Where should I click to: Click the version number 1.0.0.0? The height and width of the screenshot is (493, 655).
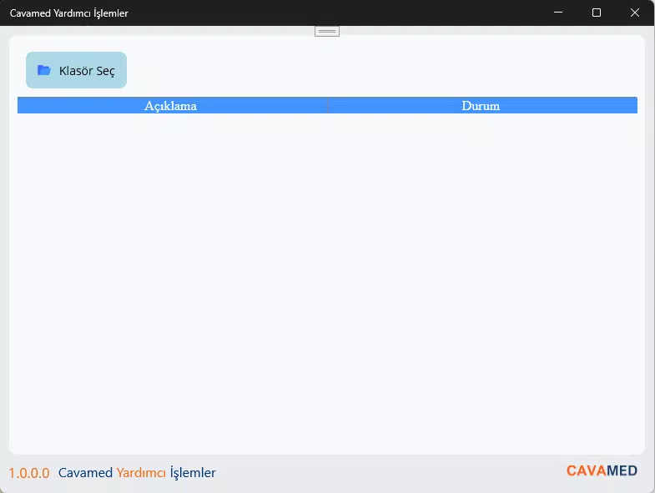click(x=29, y=473)
